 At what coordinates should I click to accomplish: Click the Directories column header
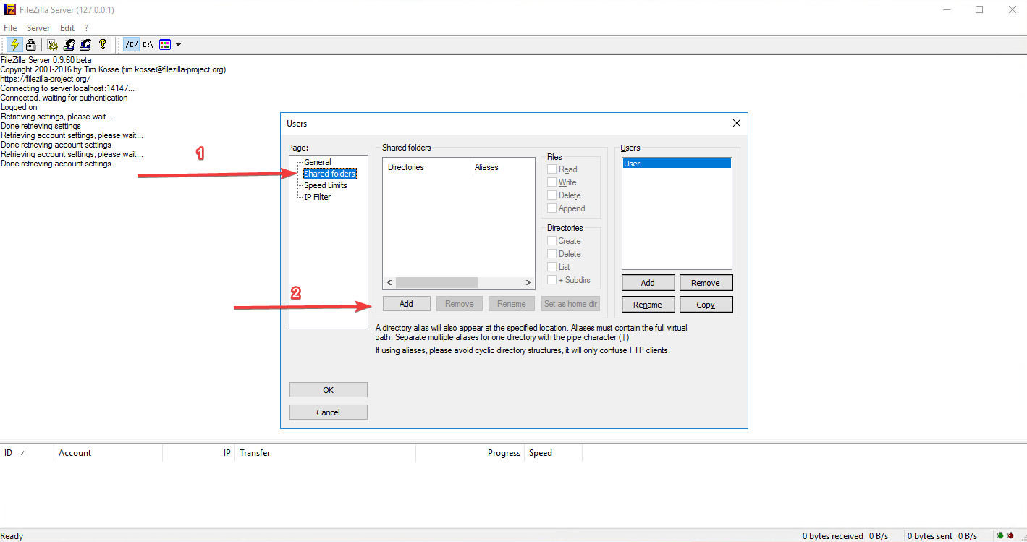click(x=426, y=167)
